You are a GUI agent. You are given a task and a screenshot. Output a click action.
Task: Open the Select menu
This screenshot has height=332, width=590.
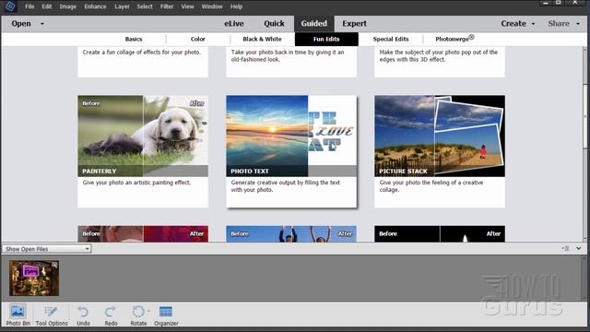point(145,6)
